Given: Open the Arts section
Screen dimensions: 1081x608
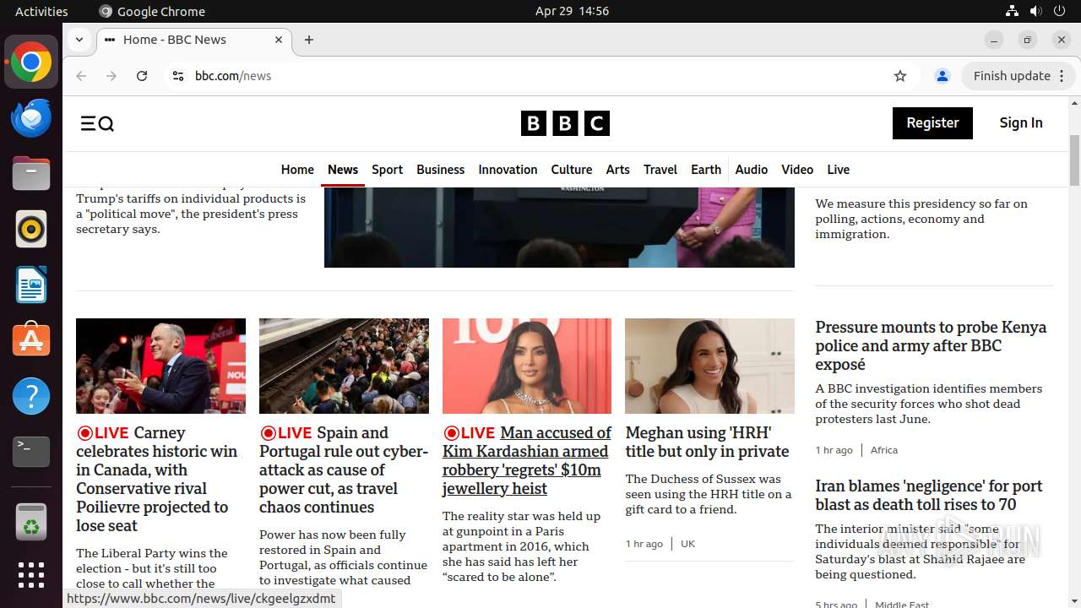Looking at the screenshot, I should 618,170.
